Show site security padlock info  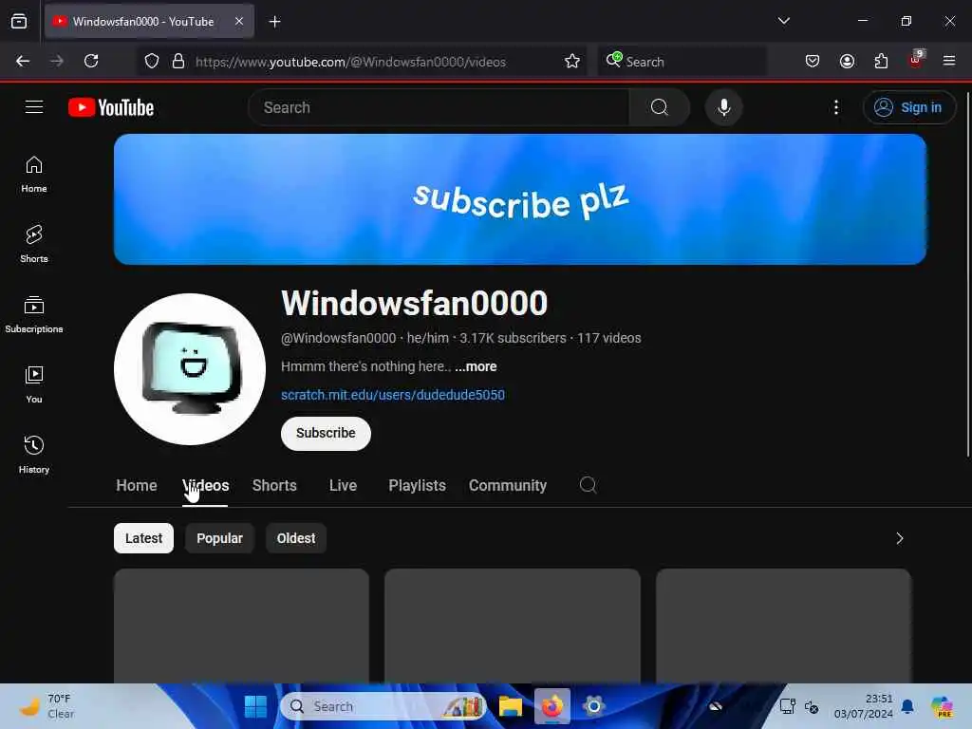click(x=178, y=61)
